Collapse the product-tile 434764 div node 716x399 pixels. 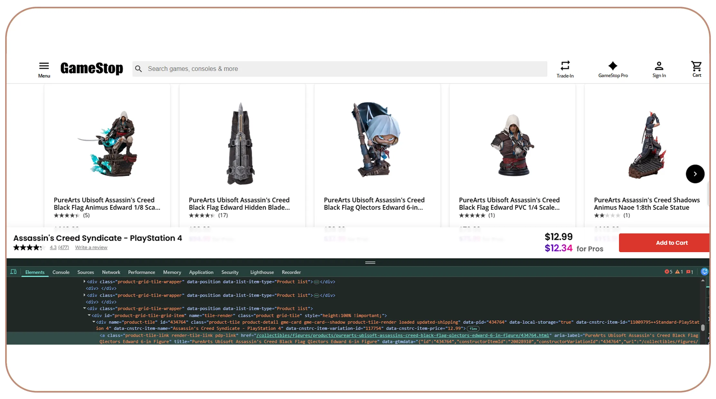pyautogui.click(x=94, y=322)
